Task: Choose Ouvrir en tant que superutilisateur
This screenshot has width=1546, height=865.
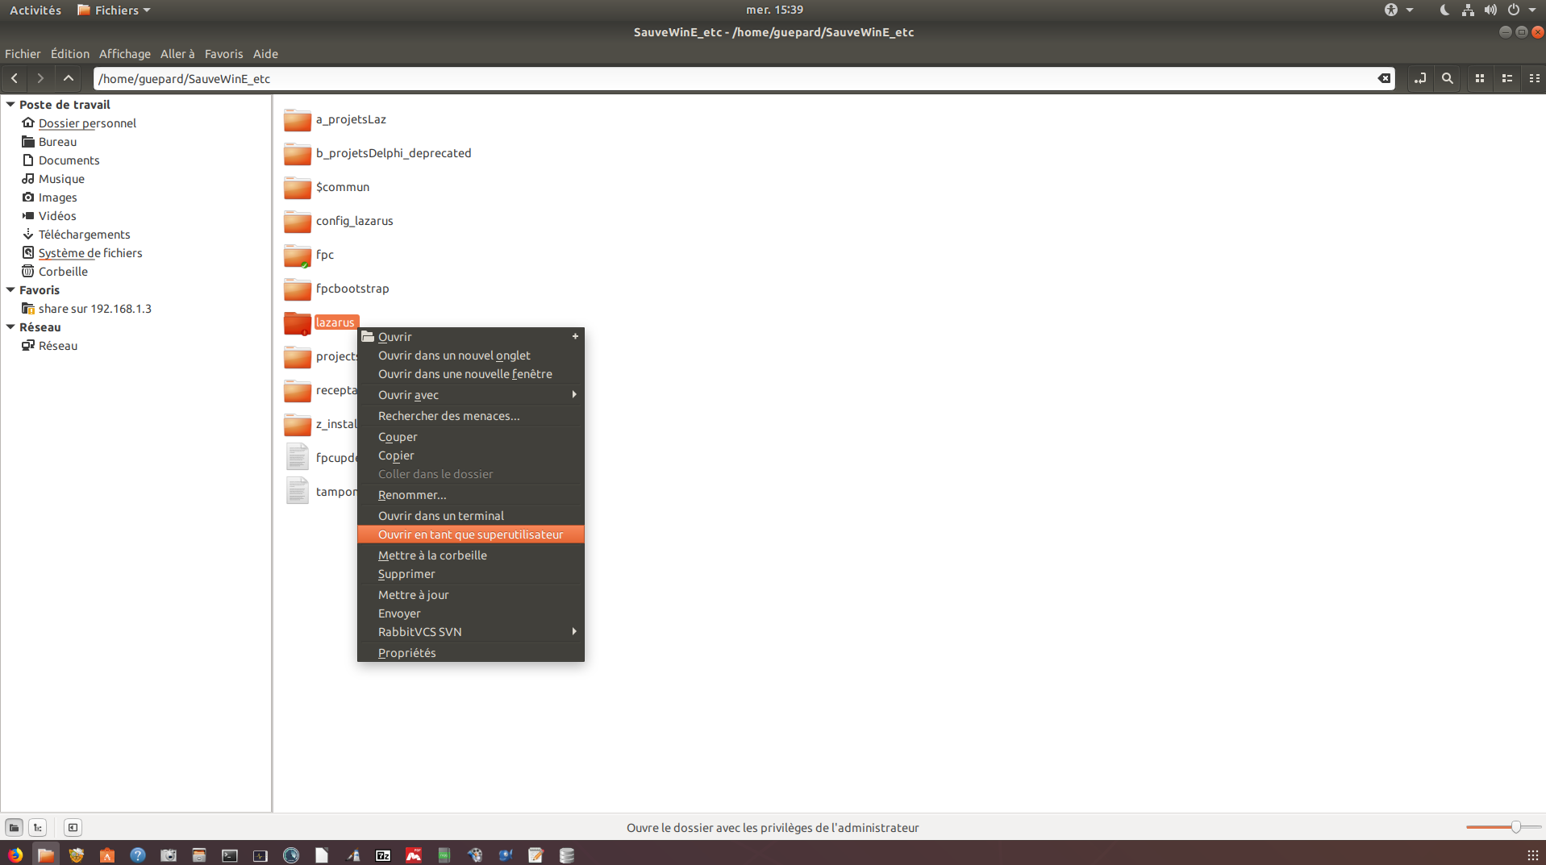Action: click(470, 534)
